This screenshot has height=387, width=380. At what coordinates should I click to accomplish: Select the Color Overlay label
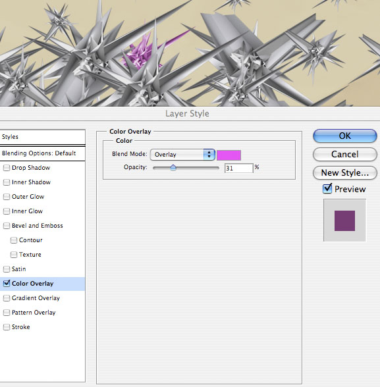tap(32, 284)
